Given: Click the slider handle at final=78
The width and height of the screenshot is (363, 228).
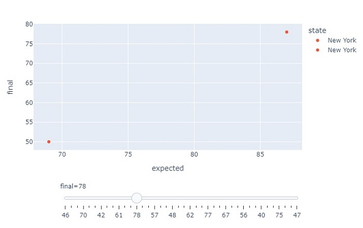Looking at the screenshot, I should point(136,198).
